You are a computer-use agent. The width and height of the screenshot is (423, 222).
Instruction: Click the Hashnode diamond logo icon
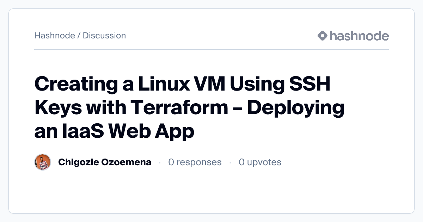323,36
